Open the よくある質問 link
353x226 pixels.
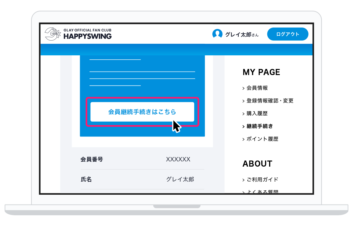[262, 192]
